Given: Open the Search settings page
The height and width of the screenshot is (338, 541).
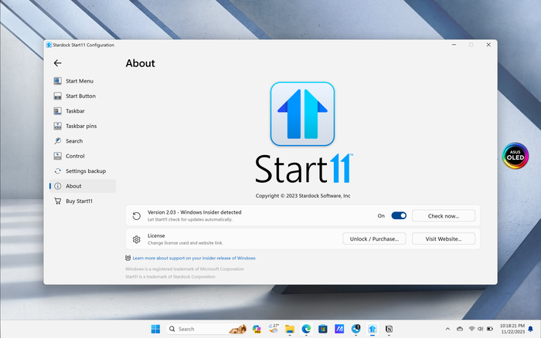Looking at the screenshot, I should coord(82,141).
